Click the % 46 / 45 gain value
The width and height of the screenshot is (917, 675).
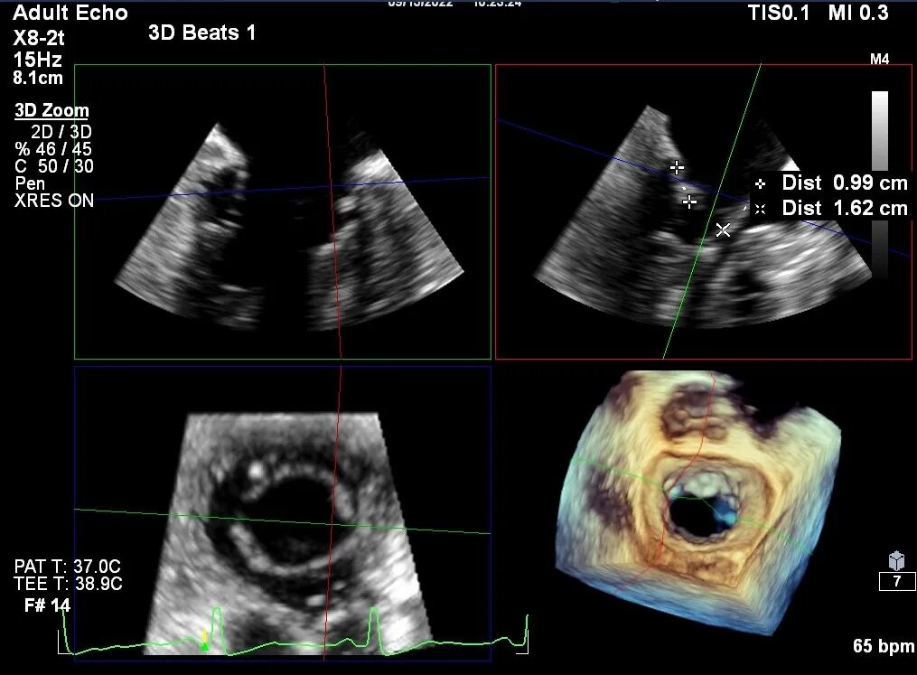tap(53, 149)
